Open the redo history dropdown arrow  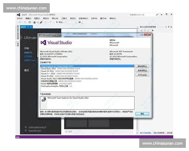[53, 22]
